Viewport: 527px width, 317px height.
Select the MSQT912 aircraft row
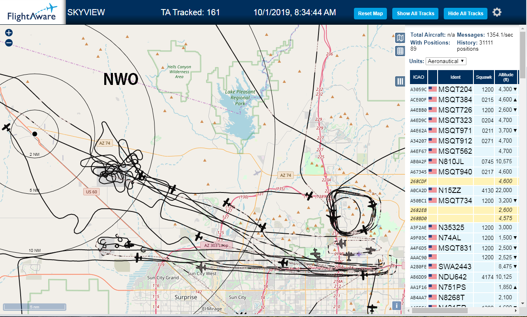coord(464,141)
